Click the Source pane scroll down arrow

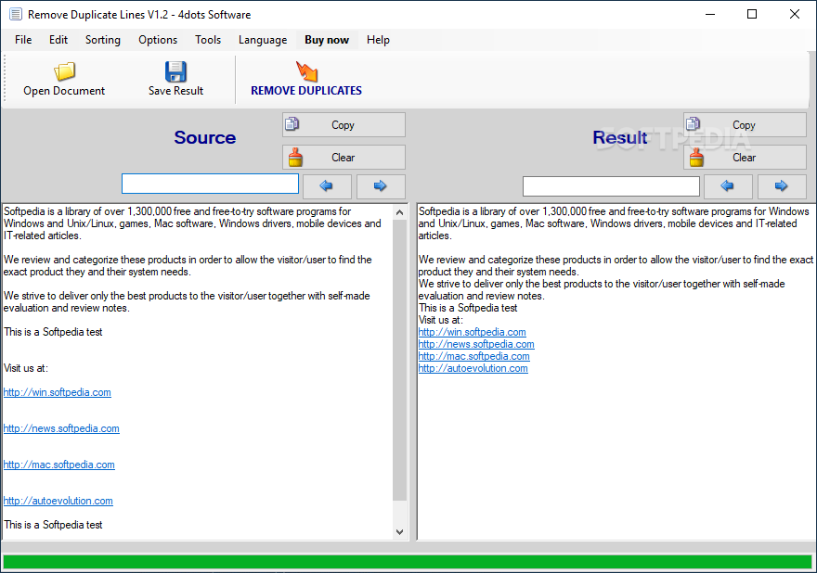(x=399, y=532)
